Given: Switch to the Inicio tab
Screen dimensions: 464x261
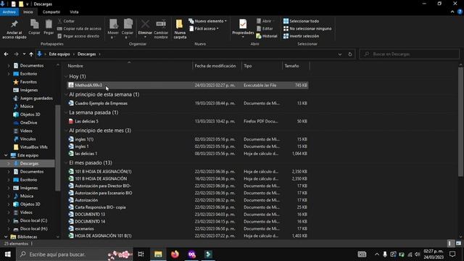Looking at the screenshot, I should pos(28,12).
